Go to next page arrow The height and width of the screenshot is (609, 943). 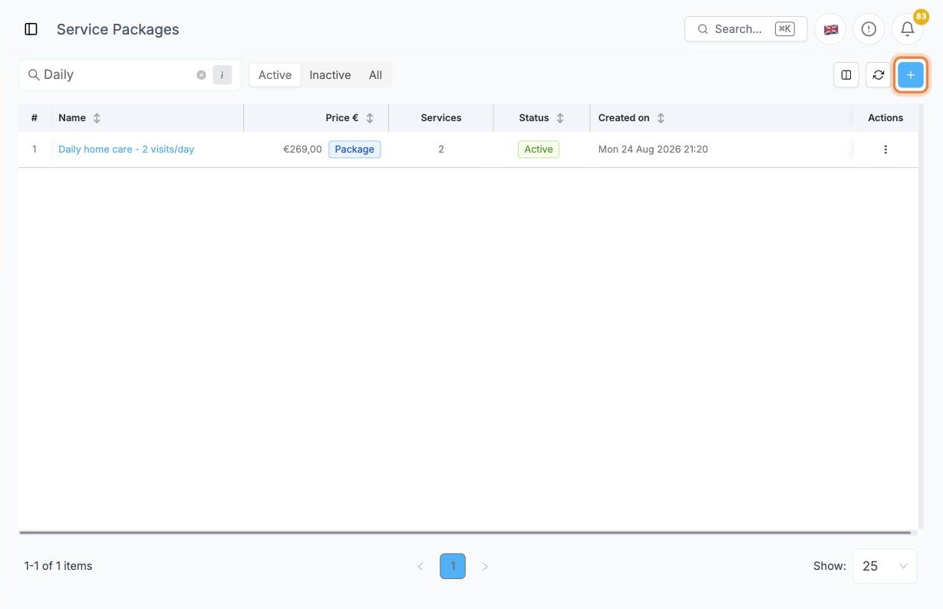coord(485,566)
